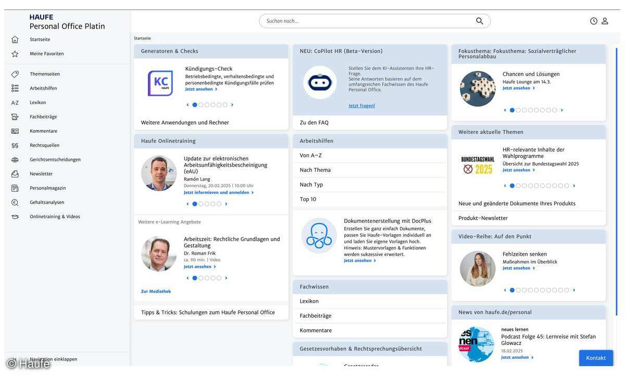
Task: Open the Kommentare icon in the sidebar
Action: click(15, 131)
